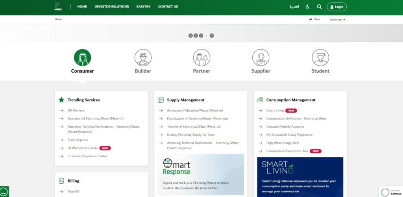Open Move-in activation under Supply Management

(195, 110)
